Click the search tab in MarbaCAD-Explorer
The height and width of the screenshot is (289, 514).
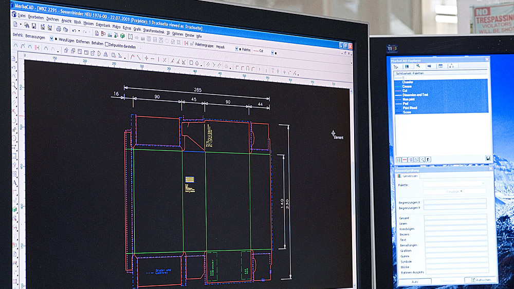tap(418, 66)
